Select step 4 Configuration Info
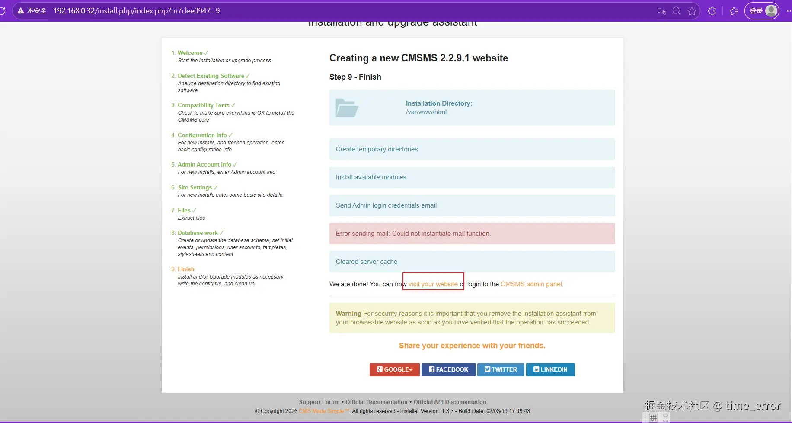 point(202,135)
